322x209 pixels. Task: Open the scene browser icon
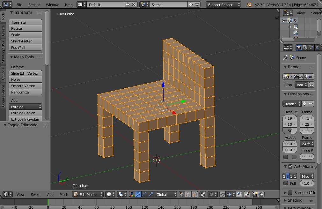pyautogui.click(x=144, y=4)
